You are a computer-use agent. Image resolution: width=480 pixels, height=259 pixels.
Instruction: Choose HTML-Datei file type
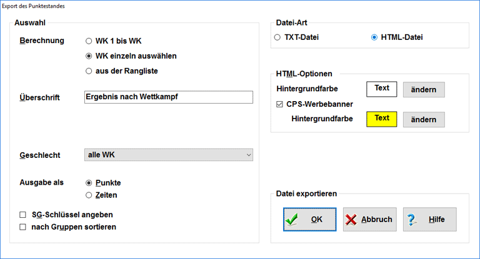[x=374, y=37]
